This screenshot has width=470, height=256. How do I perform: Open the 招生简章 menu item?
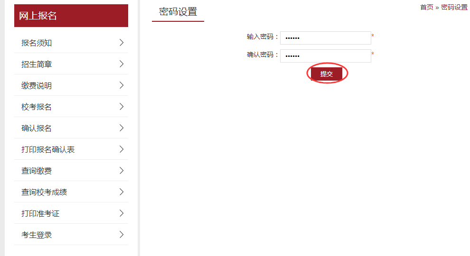71,64
